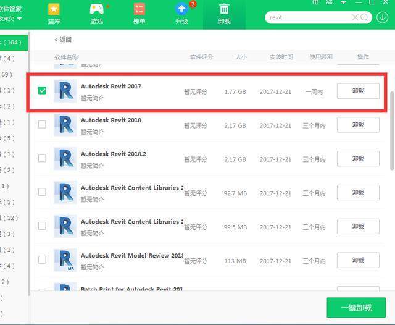The height and width of the screenshot is (325, 395).
Task: Uninstall Autodesk Revit 2017 via 卸载
Action: point(358,91)
